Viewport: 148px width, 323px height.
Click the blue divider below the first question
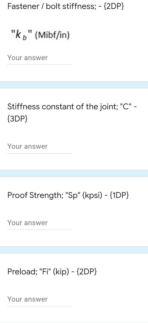pyautogui.click(x=74, y=83)
